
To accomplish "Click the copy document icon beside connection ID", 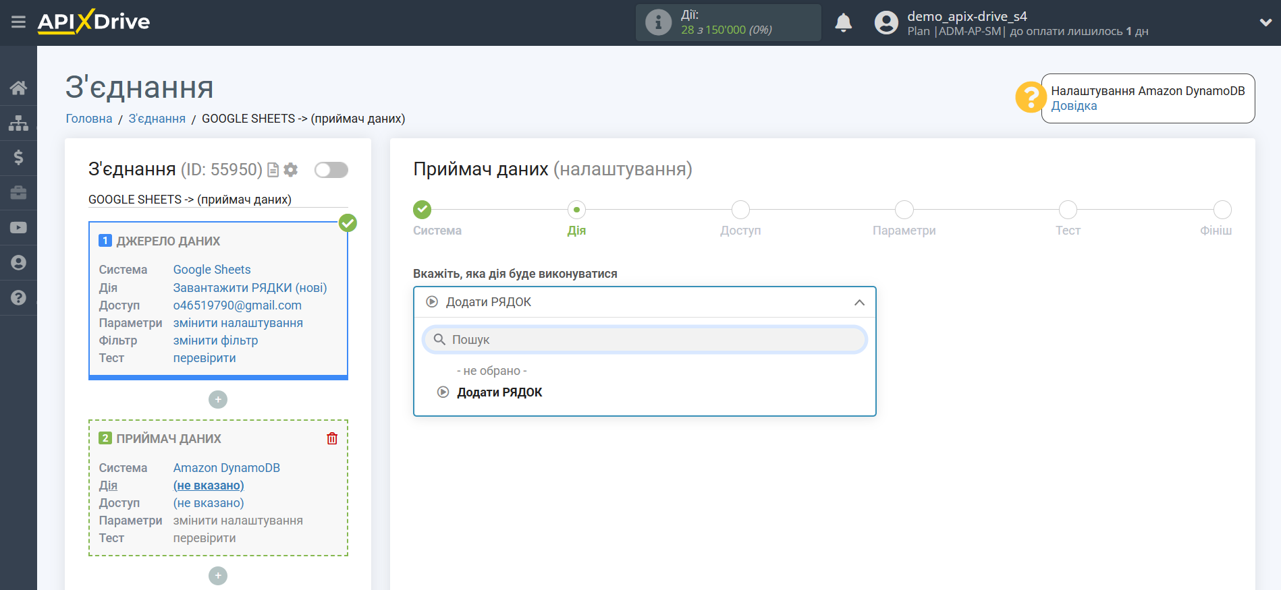I will 273,170.
